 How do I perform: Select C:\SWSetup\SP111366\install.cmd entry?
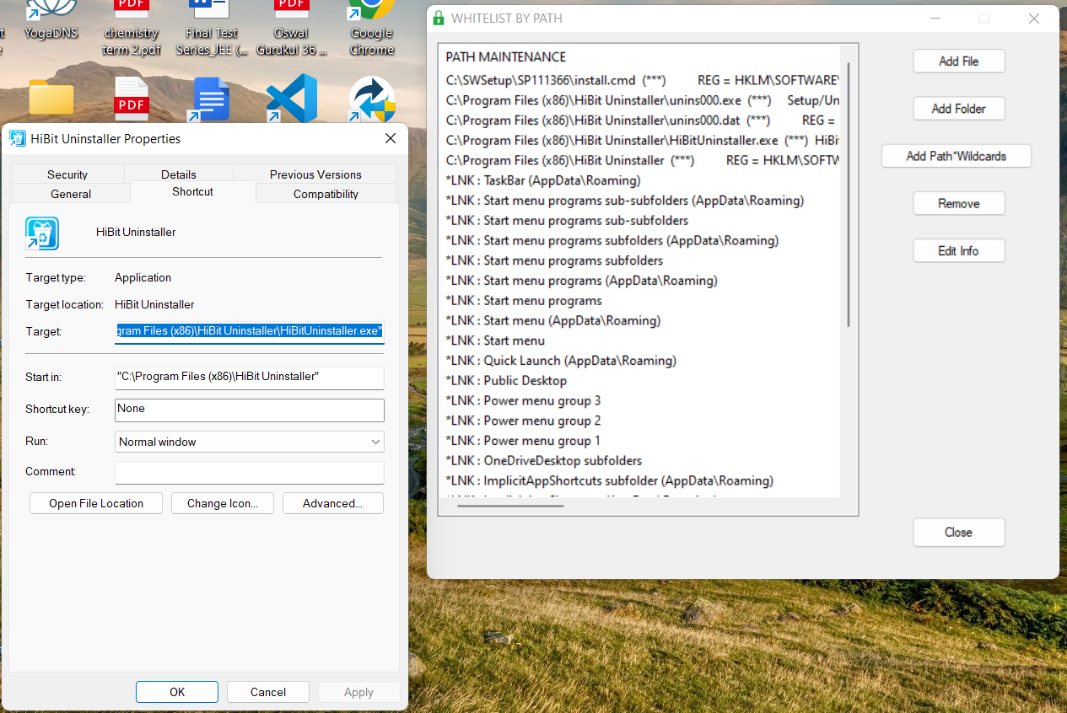click(x=643, y=80)
